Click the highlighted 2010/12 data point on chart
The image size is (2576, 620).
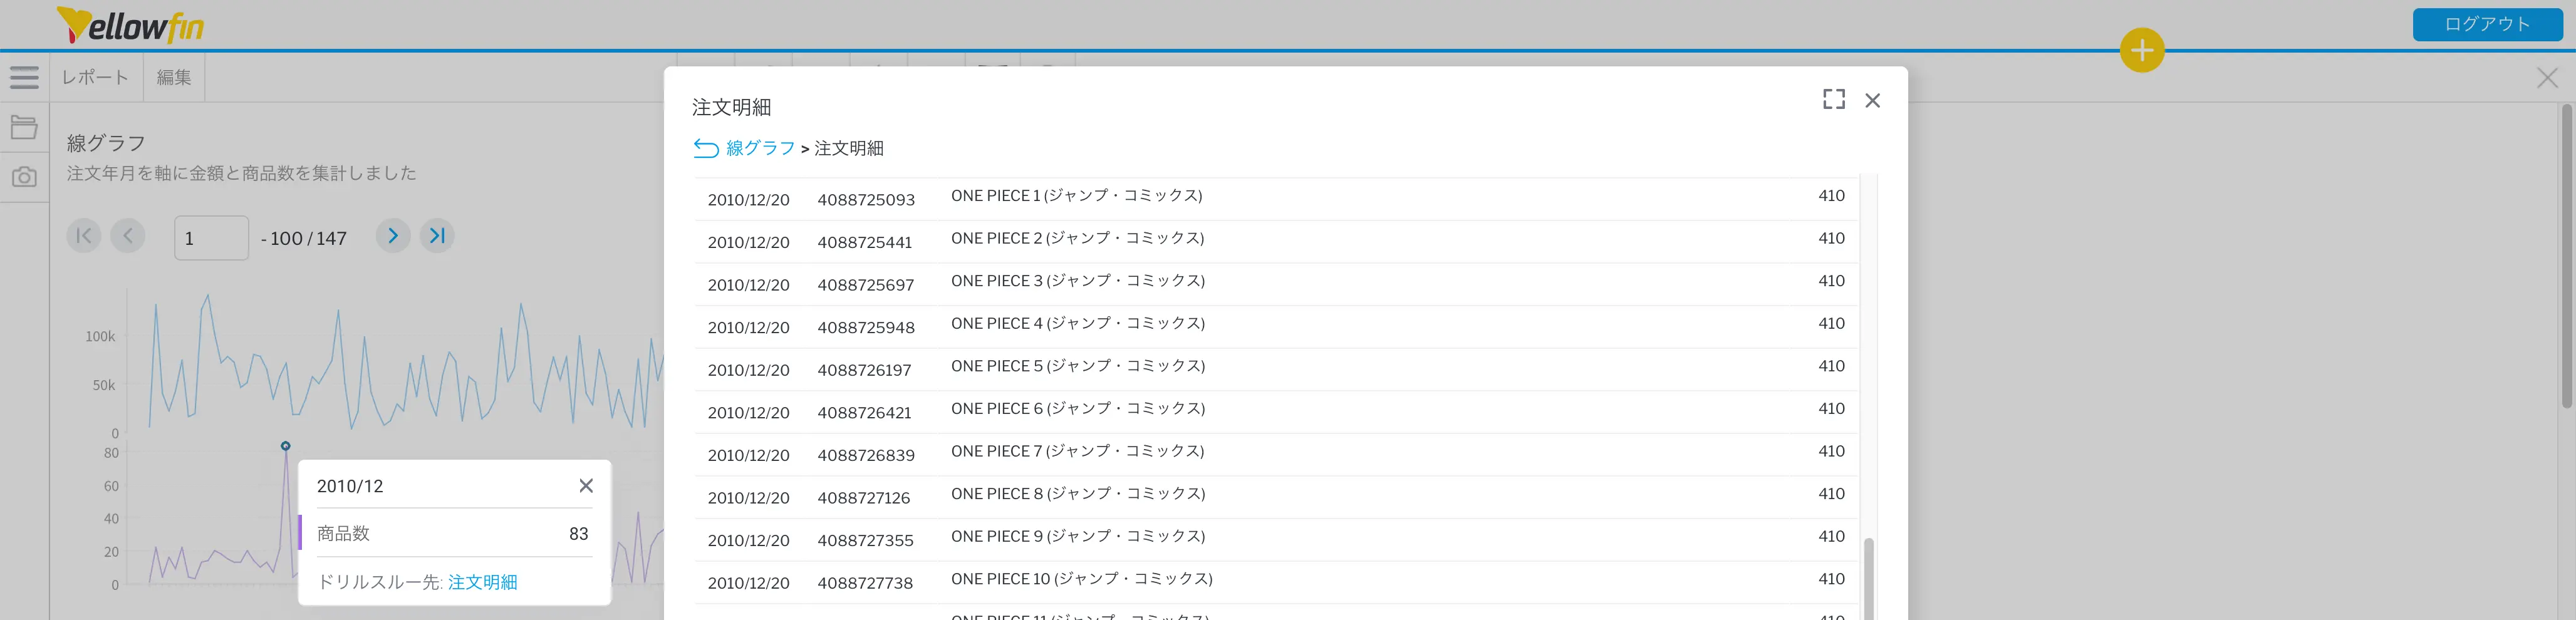pos(286,446)
